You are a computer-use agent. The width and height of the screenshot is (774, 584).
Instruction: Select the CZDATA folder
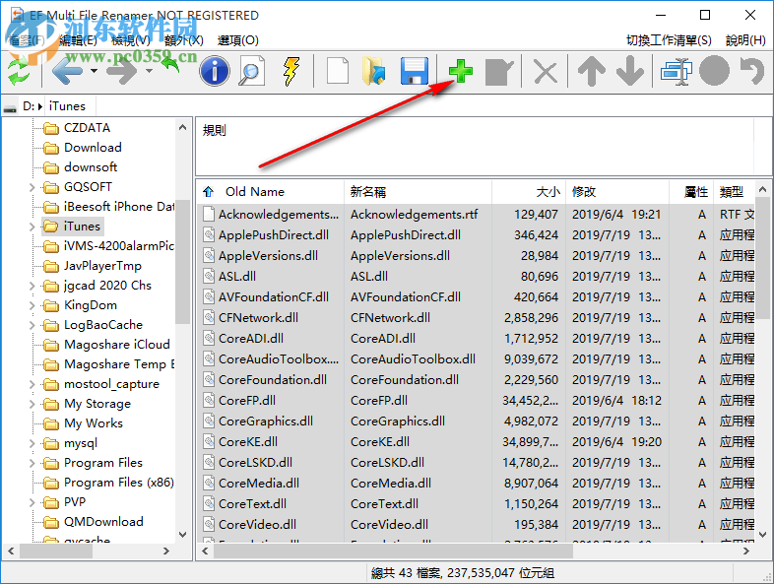pos(87,128)
